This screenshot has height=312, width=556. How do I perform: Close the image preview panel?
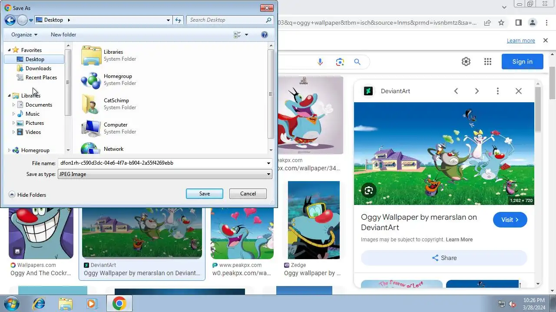click(x=519, y=91)
